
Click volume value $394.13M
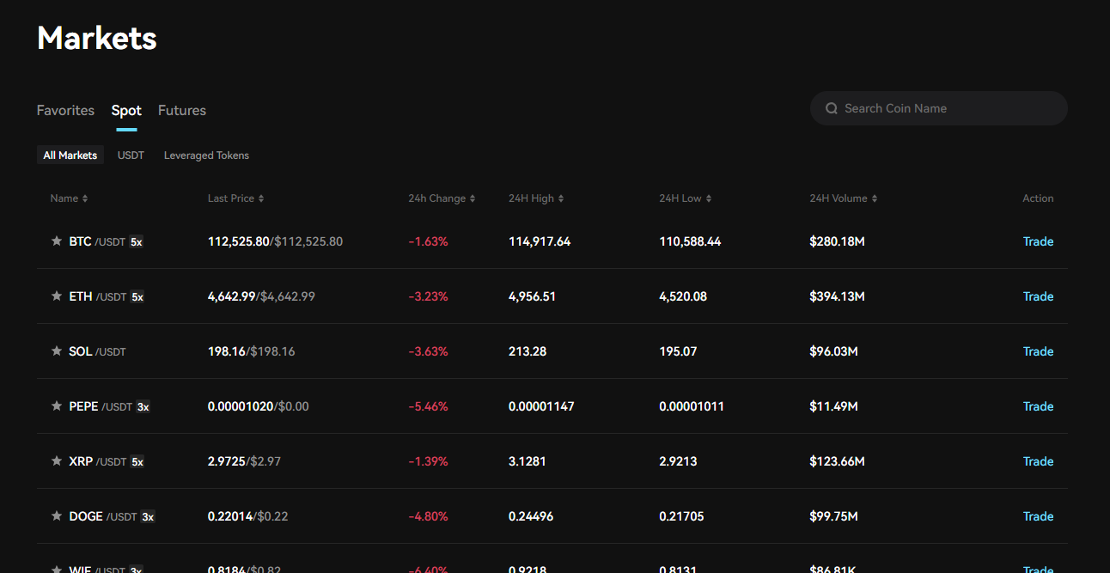(837, 296)
